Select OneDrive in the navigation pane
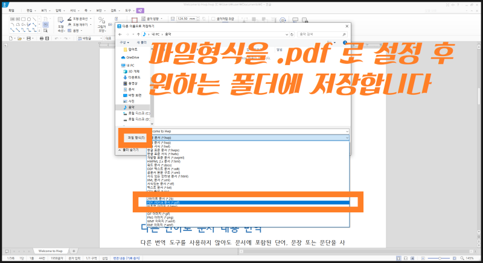 tap(132, 57)
